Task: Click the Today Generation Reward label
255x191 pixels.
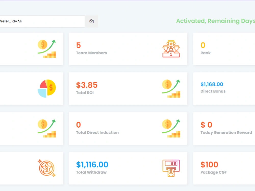Action: coord(226,132)
